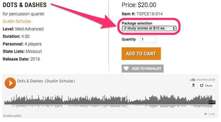This screenshot has height=122, width=221.
Task: Click the play count icon showing 1.9K
Action: click(x=206, y=114)
